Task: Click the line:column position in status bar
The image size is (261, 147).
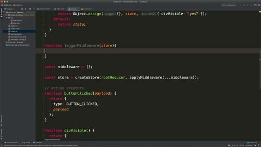Action: pos(233,145)
